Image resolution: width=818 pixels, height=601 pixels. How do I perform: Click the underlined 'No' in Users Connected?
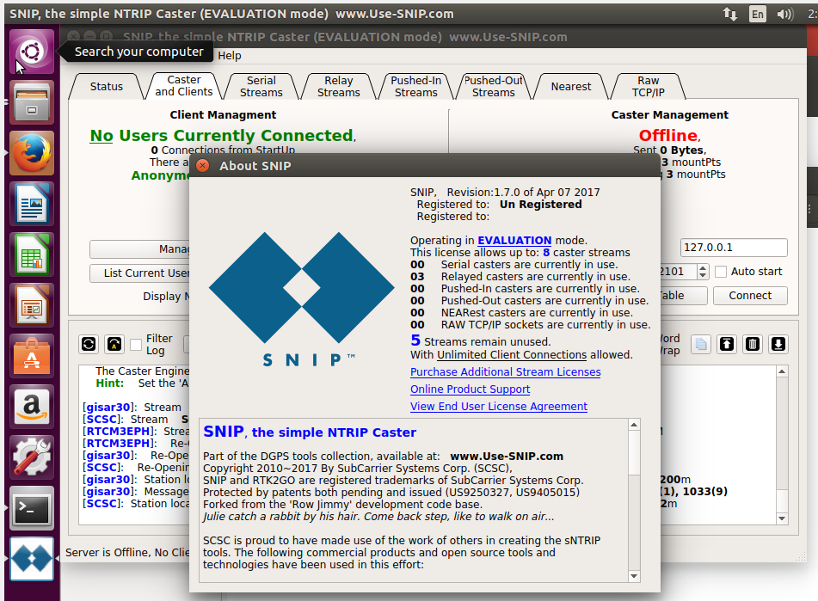pyautogui.click(x=101, y=136)
